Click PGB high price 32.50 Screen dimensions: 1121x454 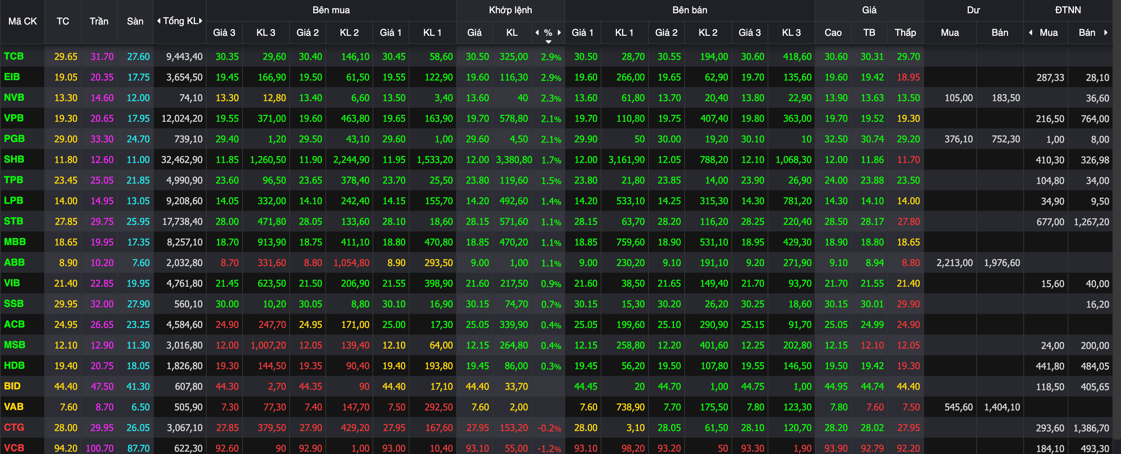(836, 139)
